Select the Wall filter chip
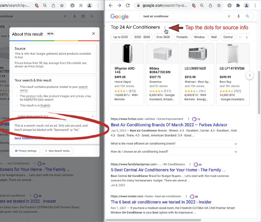The width and height of the screenshot is (261, 222). (x=214, y=37)
